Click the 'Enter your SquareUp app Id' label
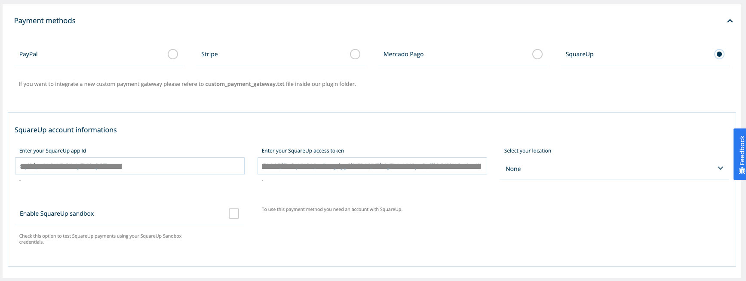This screenshot has height=281, width=746. [53, 151]
